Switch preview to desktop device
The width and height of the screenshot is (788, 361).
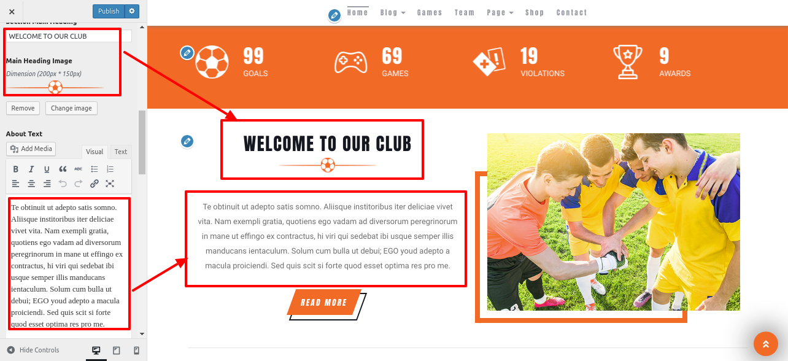pyautogui.click(x=96, y=350)
